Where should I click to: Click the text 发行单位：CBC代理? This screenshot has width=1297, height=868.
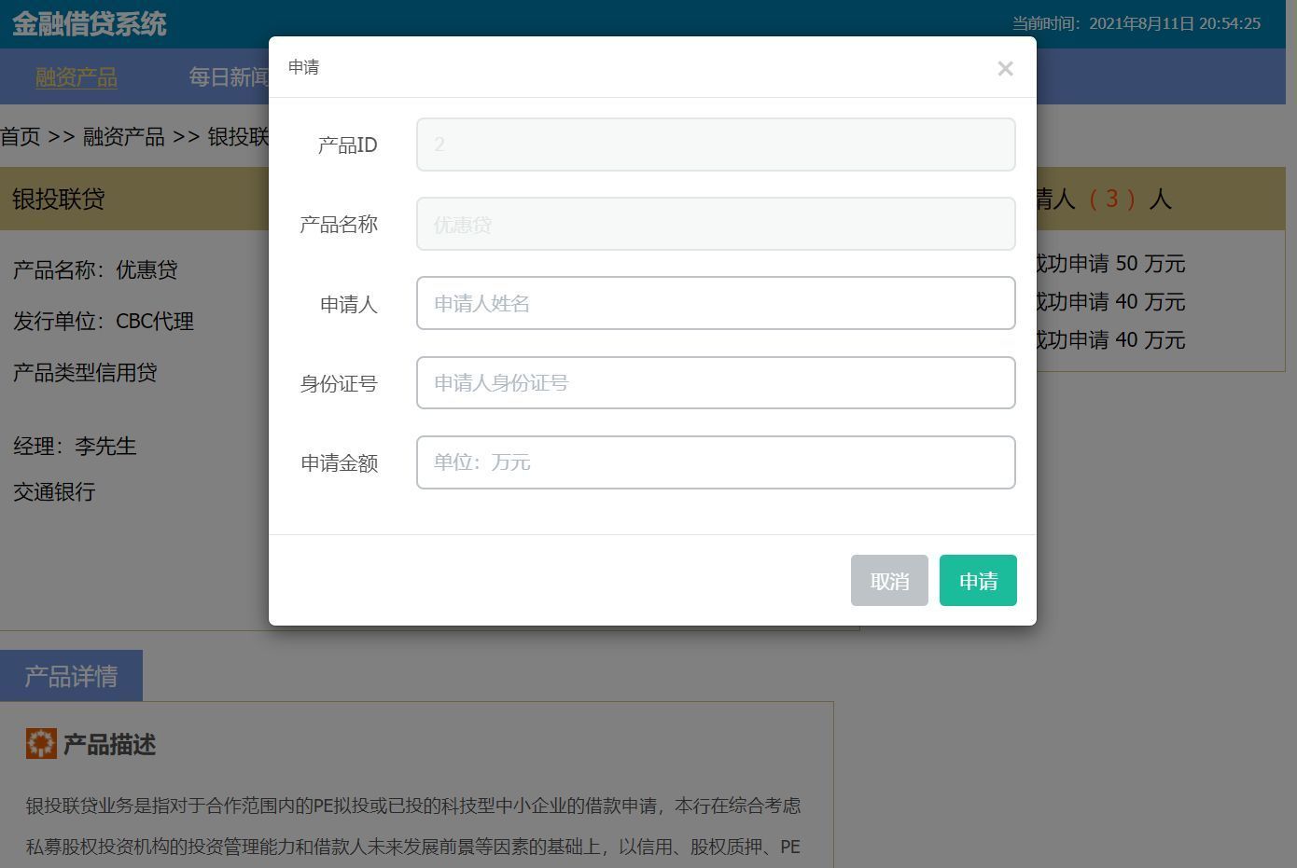click(104, 322)
